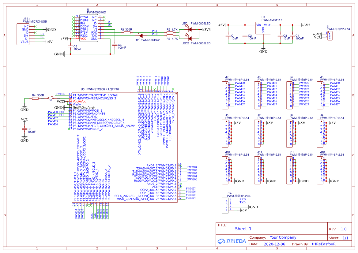This screenshot has width=358, height=253.
Task: Select the C1 10uF capacitor symbol
Action: (x=228, y=35)
